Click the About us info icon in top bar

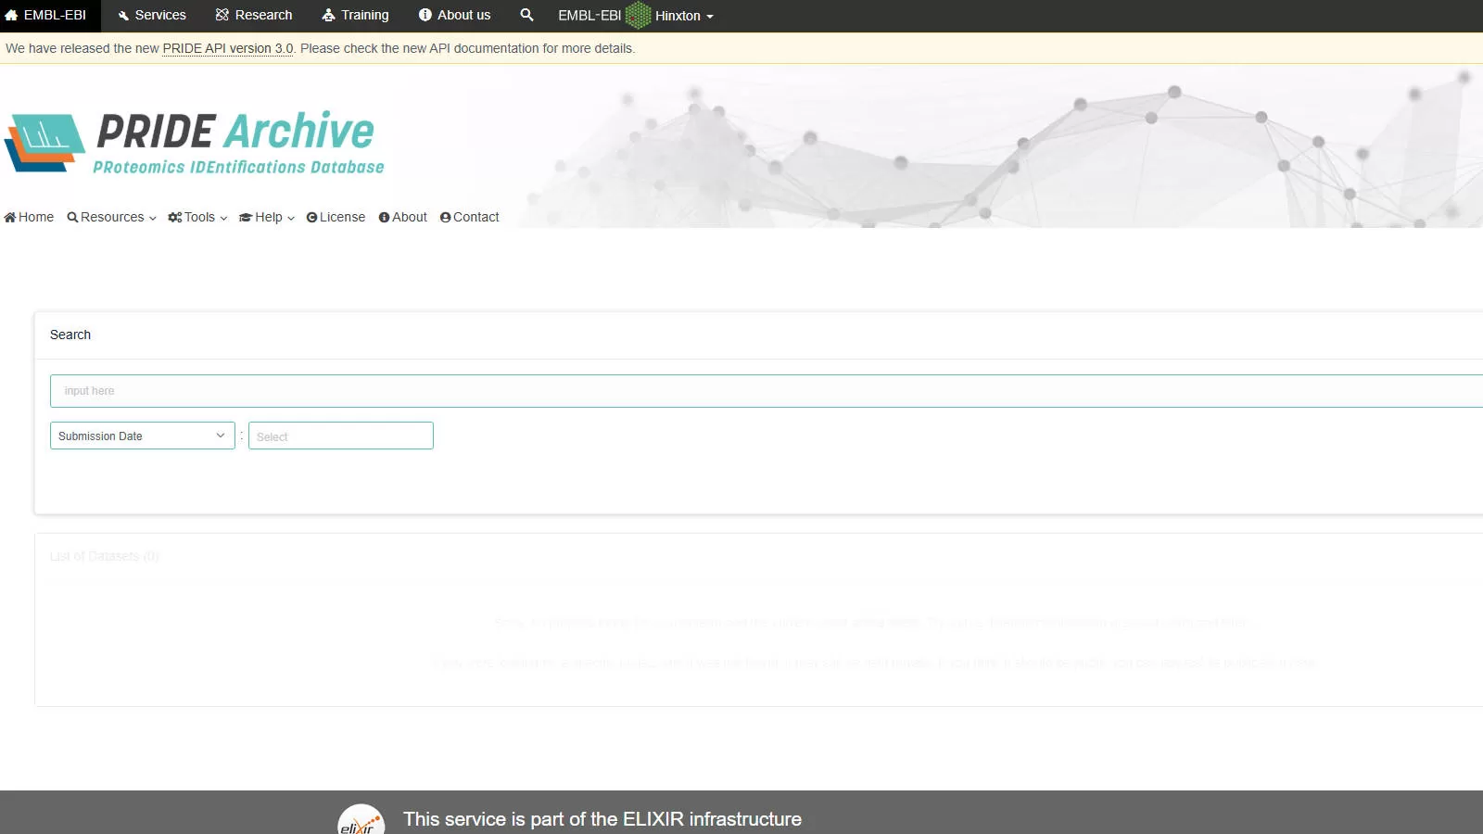tap(425, 15)
